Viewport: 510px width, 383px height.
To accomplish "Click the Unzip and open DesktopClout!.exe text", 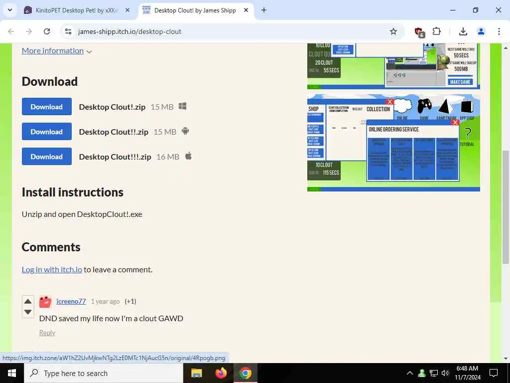I will 82,214.
